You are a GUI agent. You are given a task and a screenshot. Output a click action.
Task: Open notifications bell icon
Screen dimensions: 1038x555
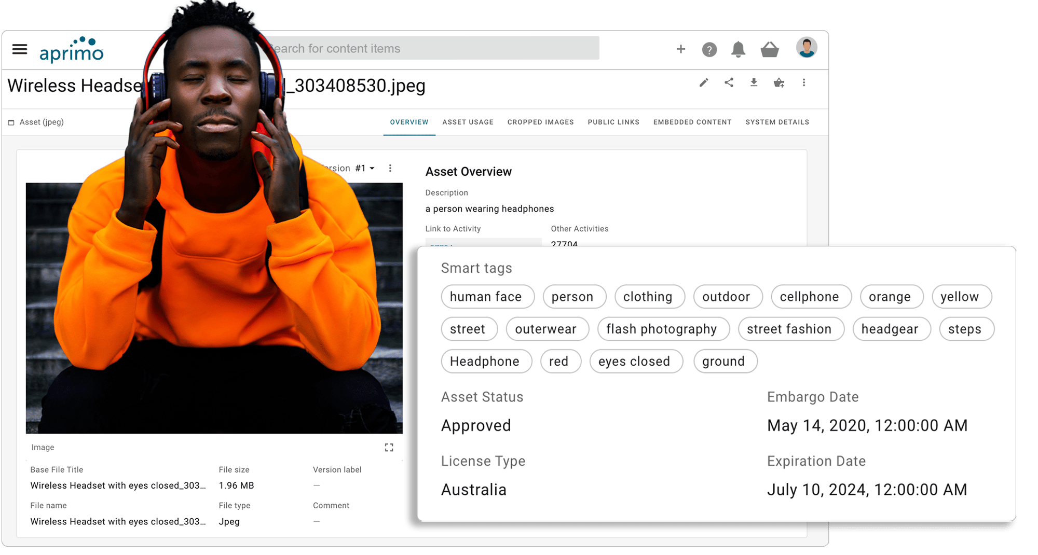coord(738,50)
